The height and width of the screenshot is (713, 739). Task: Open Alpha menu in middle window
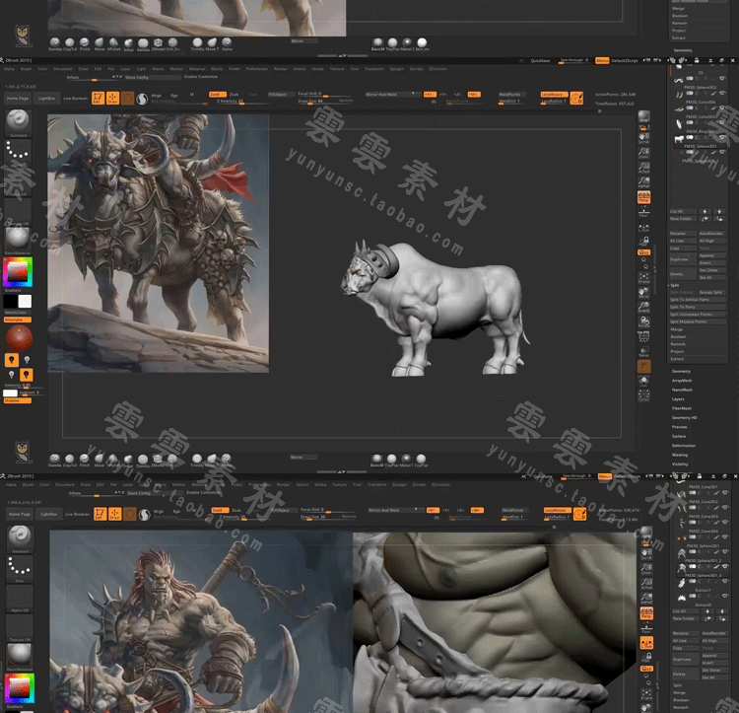[10, 69]
